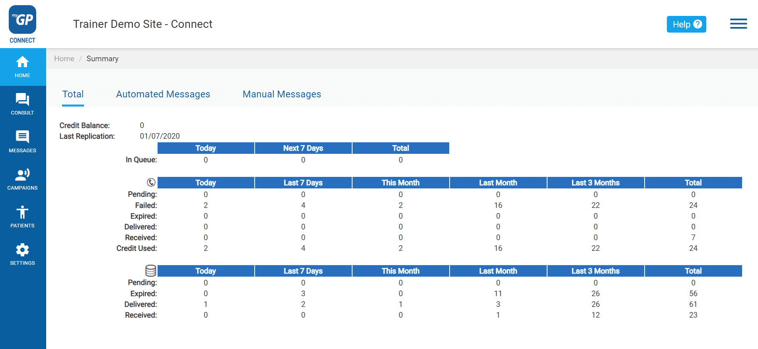Screen dimensions: 758x349
Task: Select the Total tab
Action: pyautogui.click(x=73, y=95)
